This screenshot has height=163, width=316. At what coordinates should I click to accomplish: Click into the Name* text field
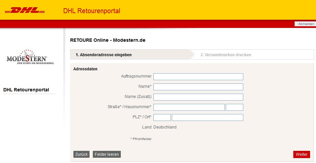198,87
